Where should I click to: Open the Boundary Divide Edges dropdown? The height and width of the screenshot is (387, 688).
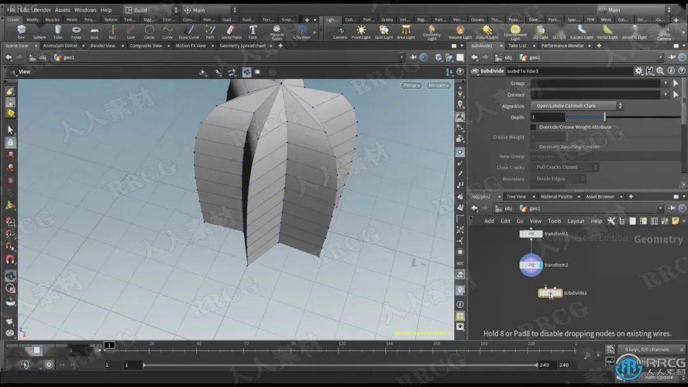[x=559, y=179]
